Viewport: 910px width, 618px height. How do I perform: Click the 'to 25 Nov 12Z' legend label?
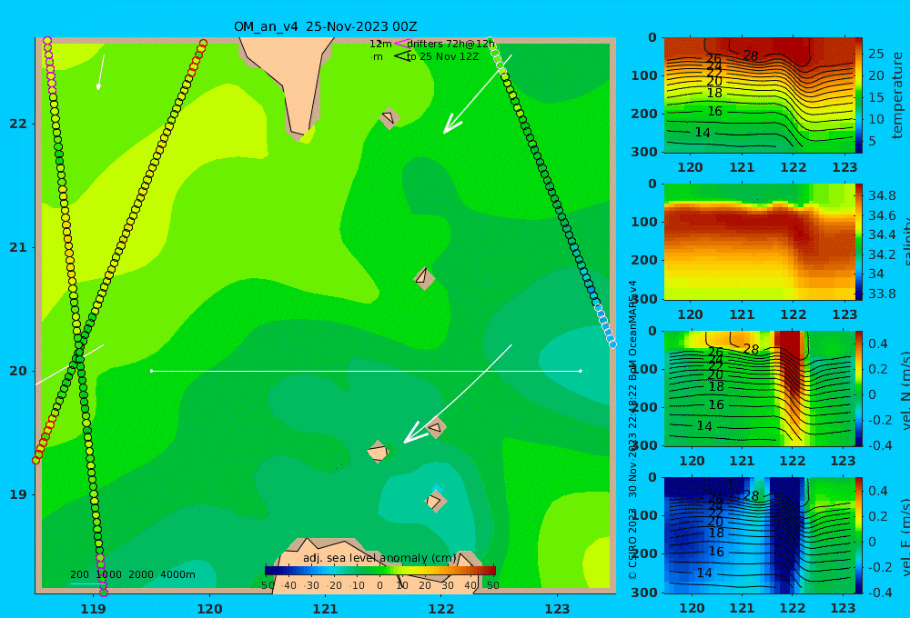point(442,57)
